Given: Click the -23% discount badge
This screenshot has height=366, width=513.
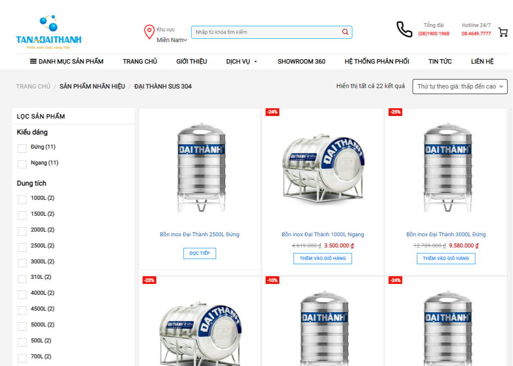Looking at the screenshot, I should tap(149, 281).
